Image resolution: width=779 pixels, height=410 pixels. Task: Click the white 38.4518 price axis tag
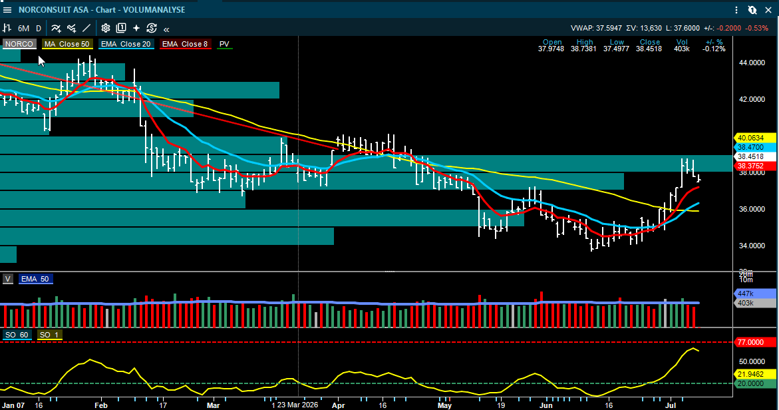754,156
